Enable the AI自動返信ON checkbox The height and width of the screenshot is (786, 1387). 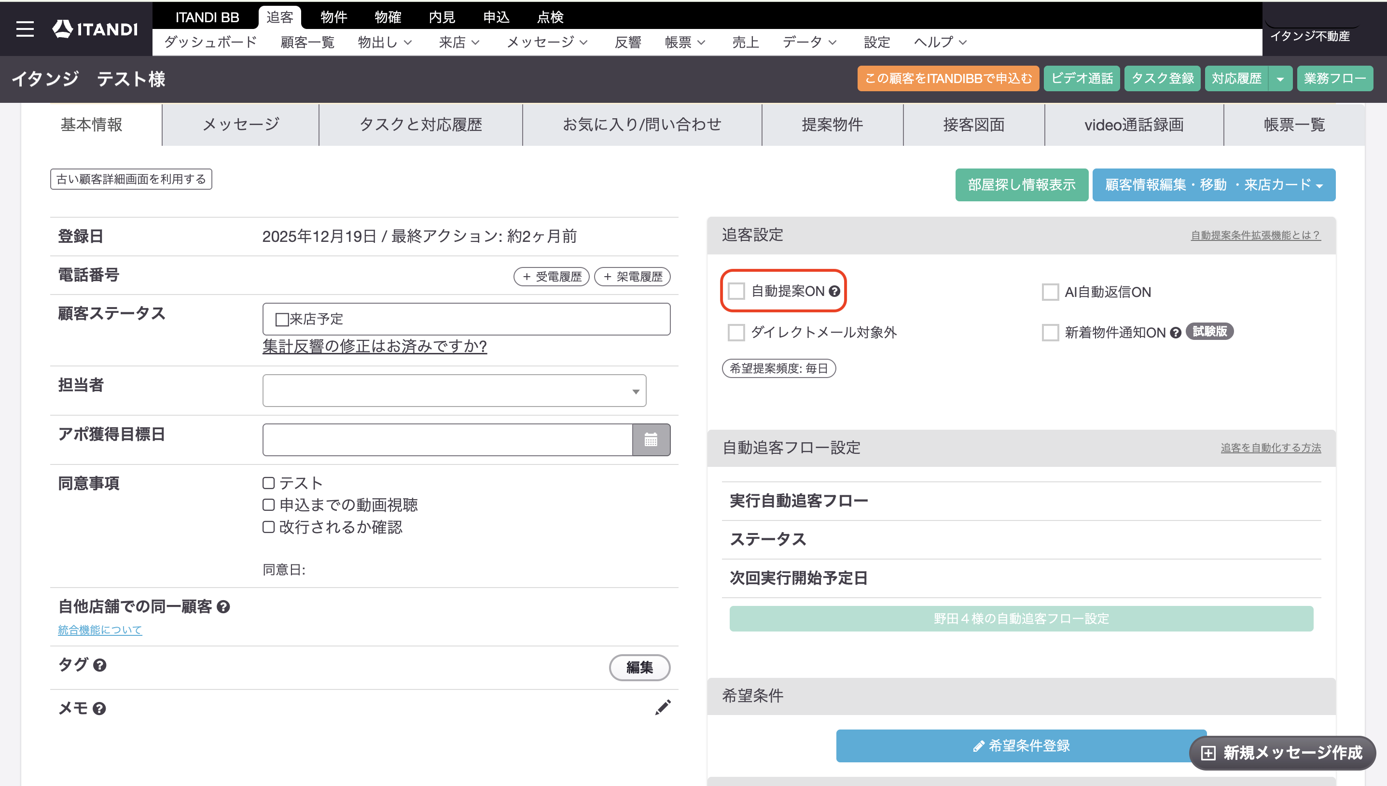pos(1050,292)
